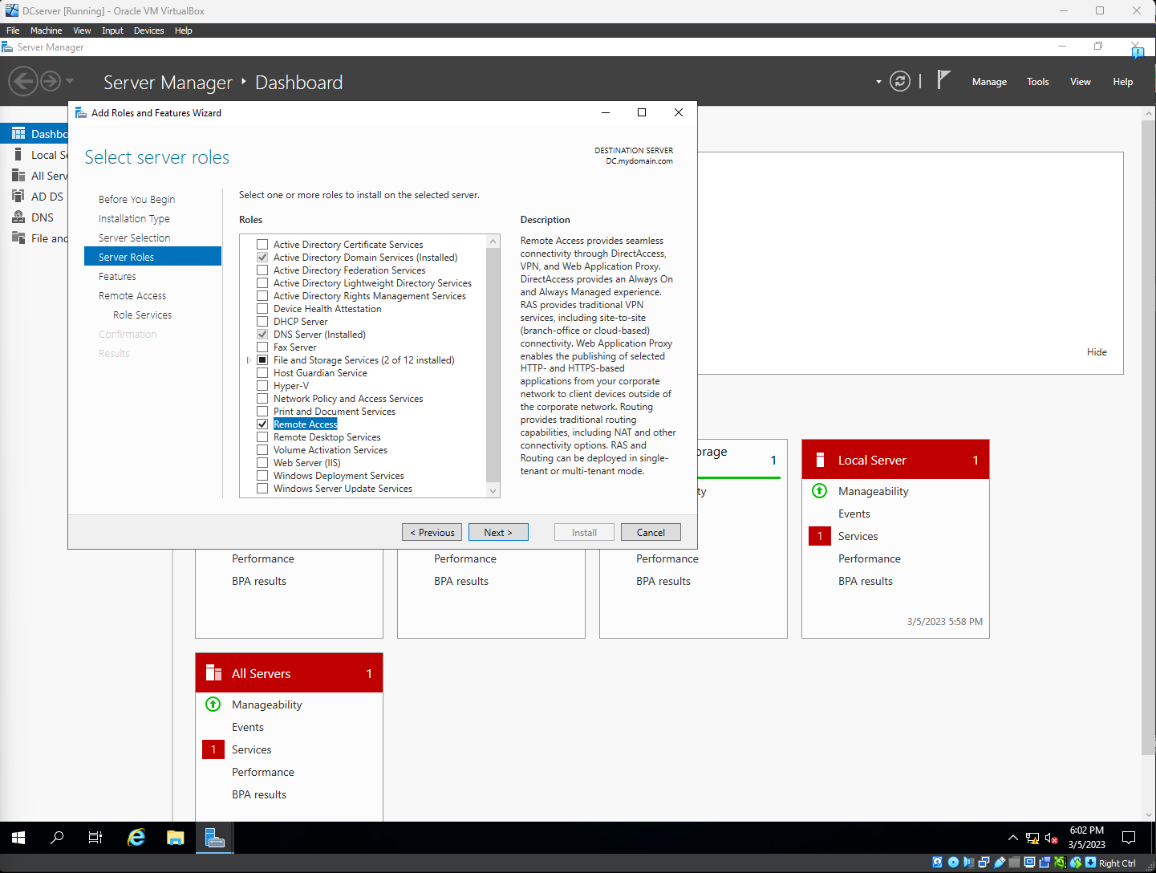Click the Server Manager forward arrow
1156x873 pixels.
point(51,81)
